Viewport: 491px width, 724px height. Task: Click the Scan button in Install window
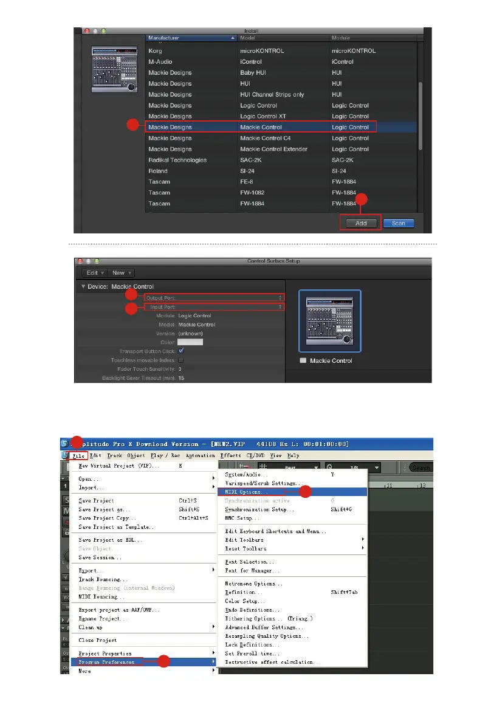398,223
